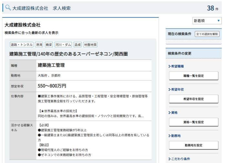Click 【★世界最高水準の技術力】 text
This screenshot has height=163, width=226.
point(58,111)
